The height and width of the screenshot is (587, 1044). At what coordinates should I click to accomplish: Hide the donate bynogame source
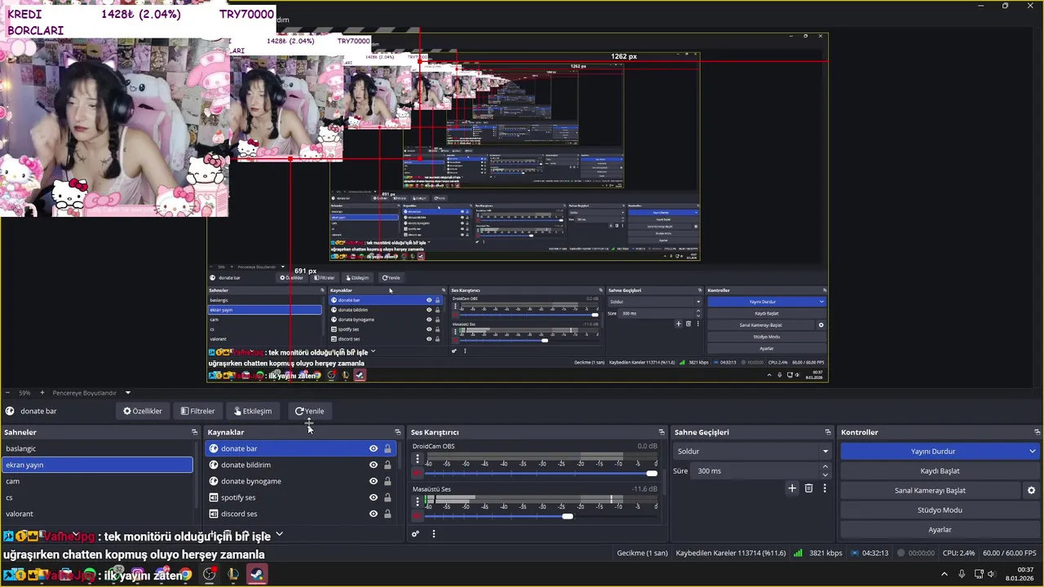tap(374, 481)
